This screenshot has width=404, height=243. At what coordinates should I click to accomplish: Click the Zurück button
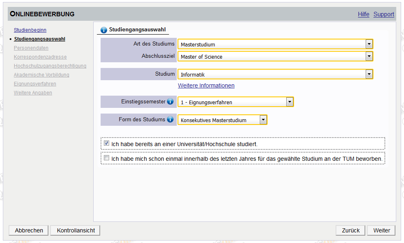[351, 230]
